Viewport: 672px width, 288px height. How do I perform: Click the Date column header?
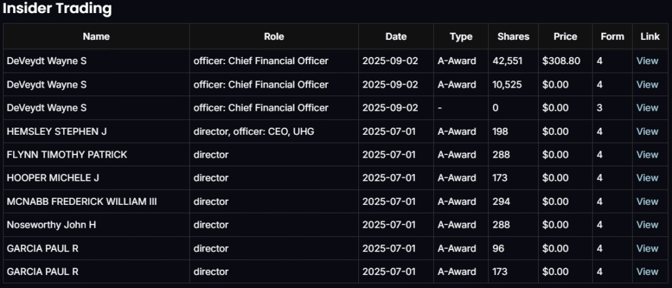(x=396, y=37)
